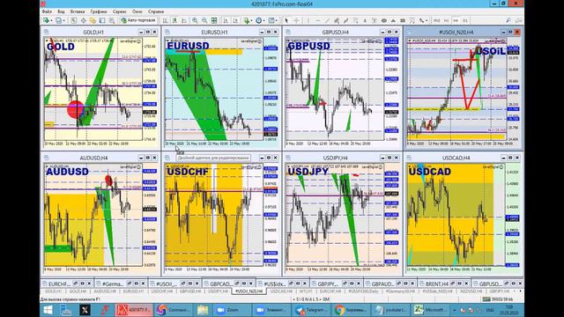Open the indicators list icon
Image resolution: width=564 pixels, height=317 pixels.
(247, 20)
